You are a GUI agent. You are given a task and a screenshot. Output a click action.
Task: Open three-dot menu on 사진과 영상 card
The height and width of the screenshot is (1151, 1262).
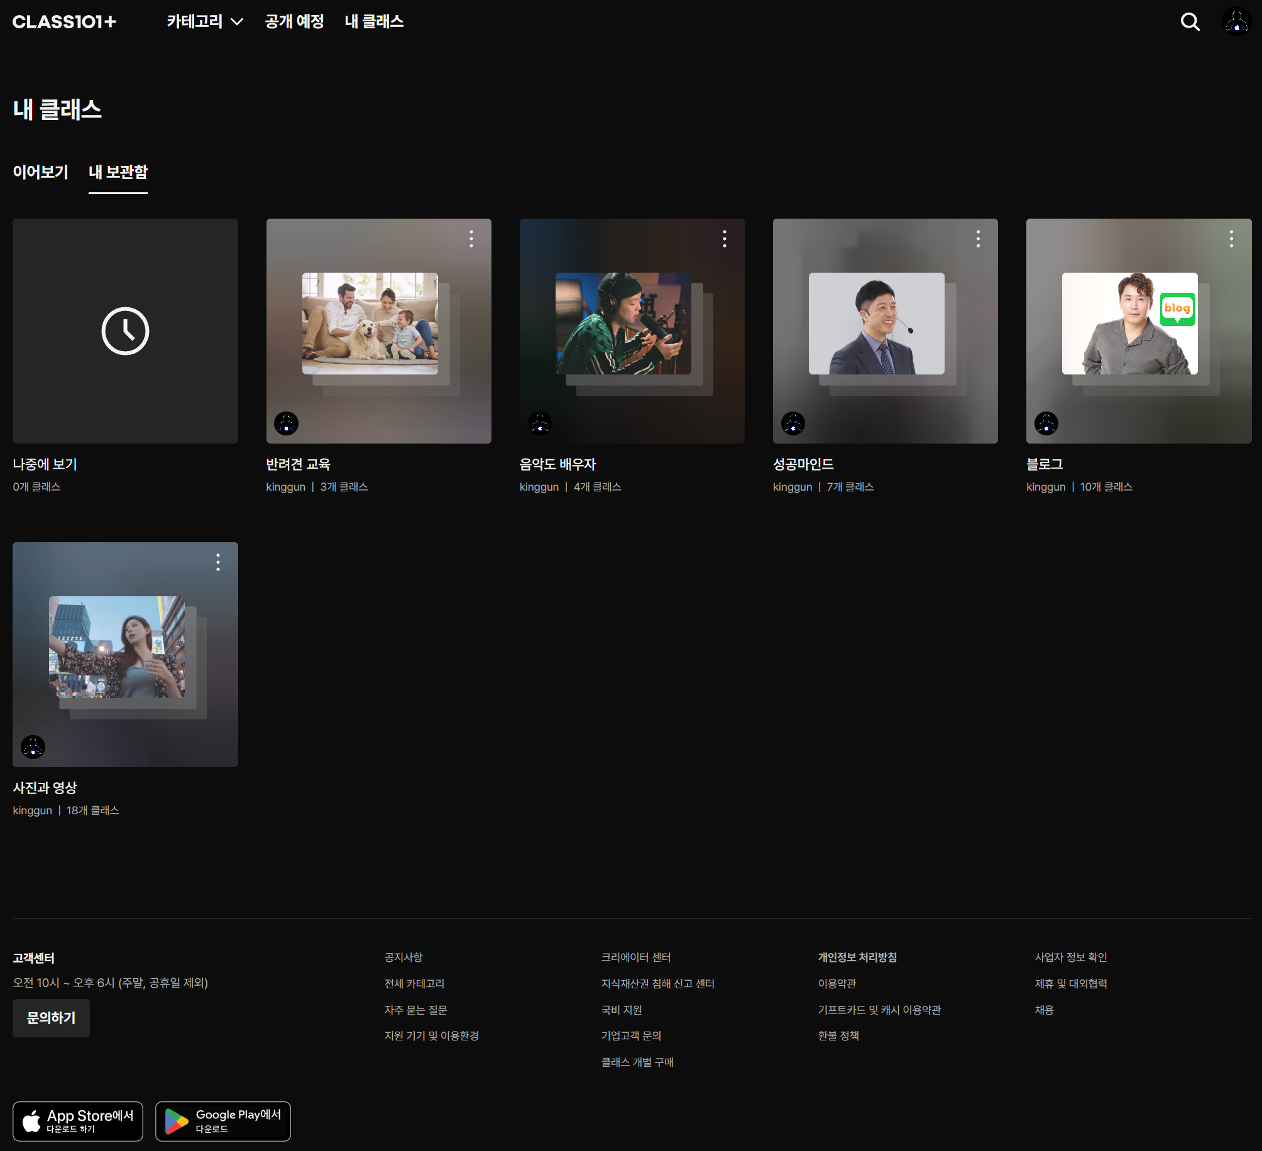218,562
